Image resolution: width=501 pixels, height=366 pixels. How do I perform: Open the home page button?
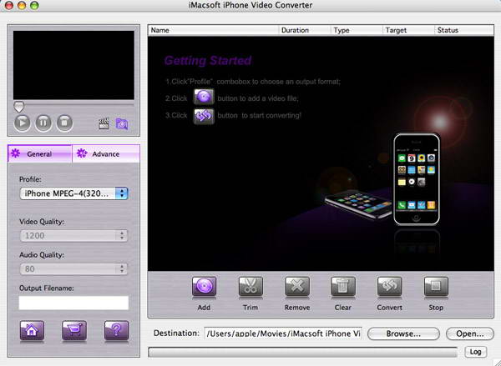(32, 330)
